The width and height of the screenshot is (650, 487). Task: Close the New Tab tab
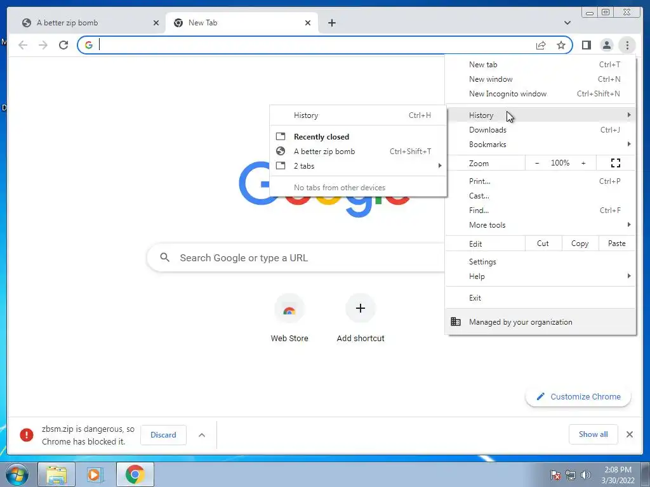point(308,23)
